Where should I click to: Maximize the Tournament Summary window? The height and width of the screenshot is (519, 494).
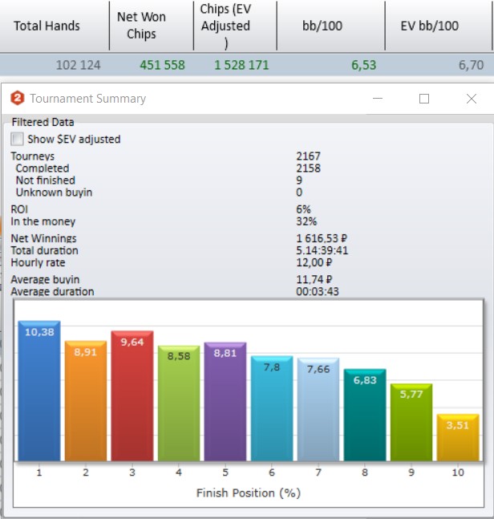[x=424, y=99]
